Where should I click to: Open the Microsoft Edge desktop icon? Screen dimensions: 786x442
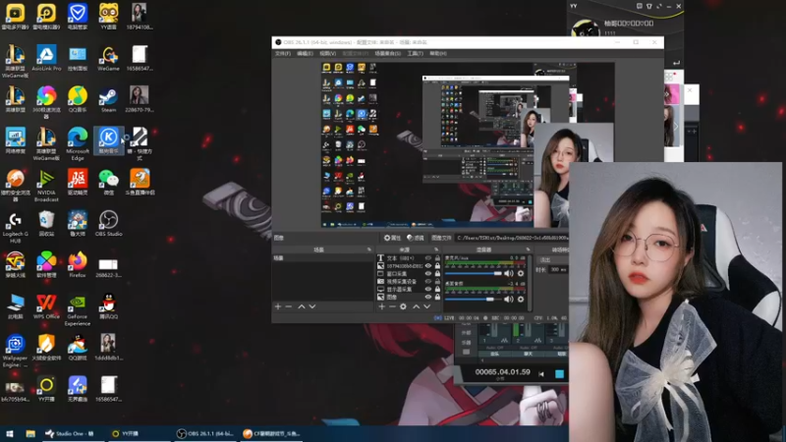pos(78,143)
